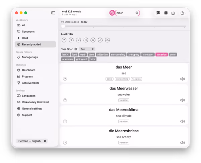Click level icon on das Meer card
Screen dimensions: 201x163
(x=65, y=79)
